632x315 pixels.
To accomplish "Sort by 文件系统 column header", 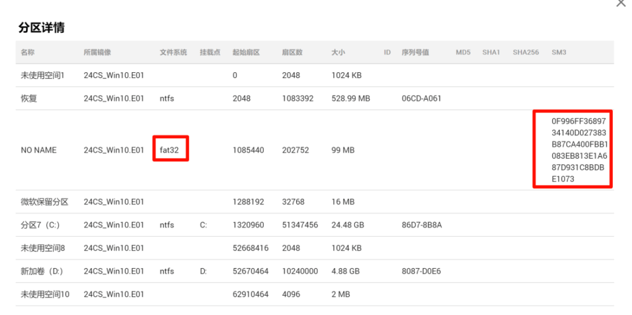I will (173, 52).
